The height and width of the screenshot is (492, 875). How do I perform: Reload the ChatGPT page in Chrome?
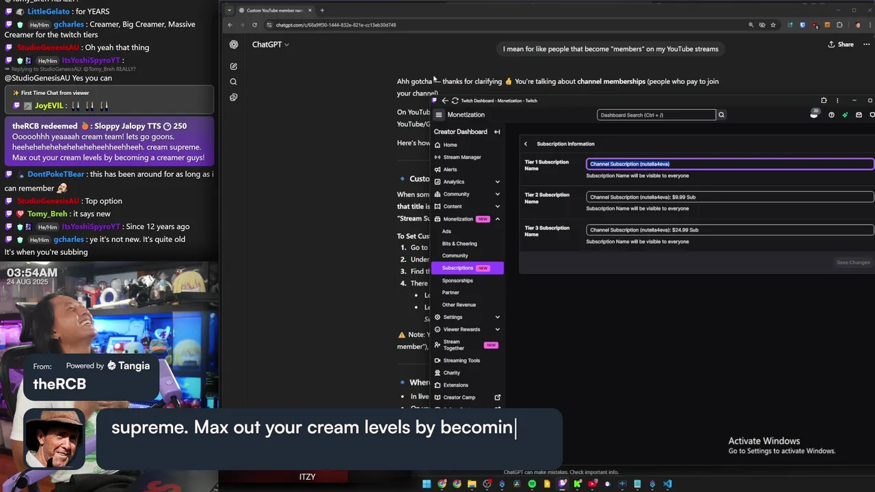[x=254, y=25]
